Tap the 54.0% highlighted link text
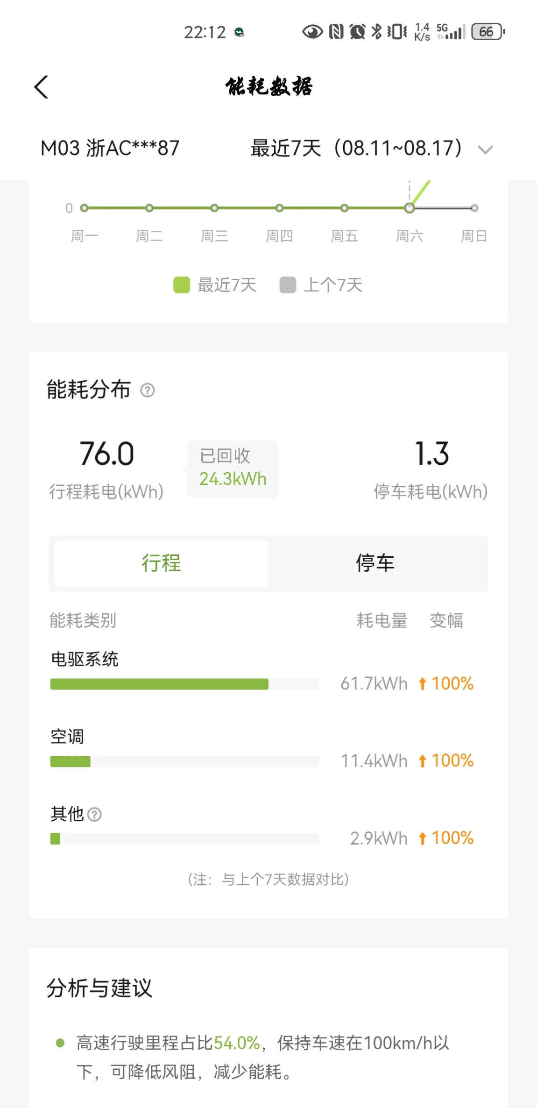 click(x=237, y=1043)
